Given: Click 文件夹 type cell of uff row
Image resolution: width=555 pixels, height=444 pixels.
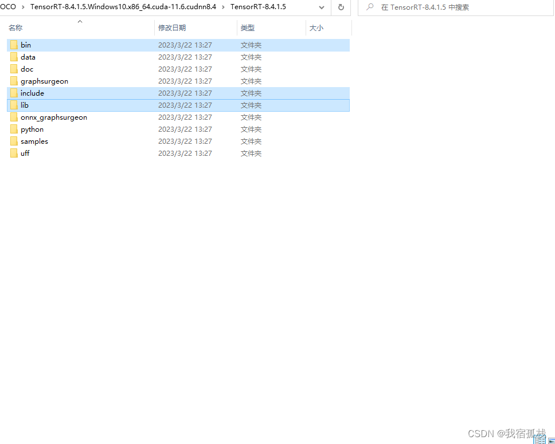Looking at the screenshot, I should pos(251,153).
